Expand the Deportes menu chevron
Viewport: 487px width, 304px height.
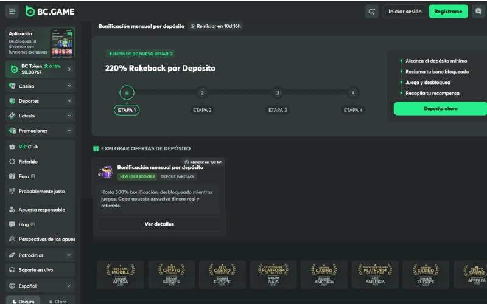tap(69, 101)
